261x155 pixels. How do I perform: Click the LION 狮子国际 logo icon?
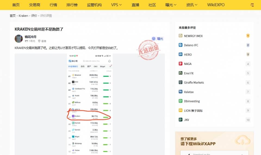(x=181, y=110)
